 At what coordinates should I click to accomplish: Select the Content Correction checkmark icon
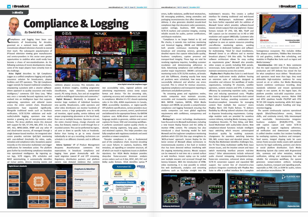125,199
